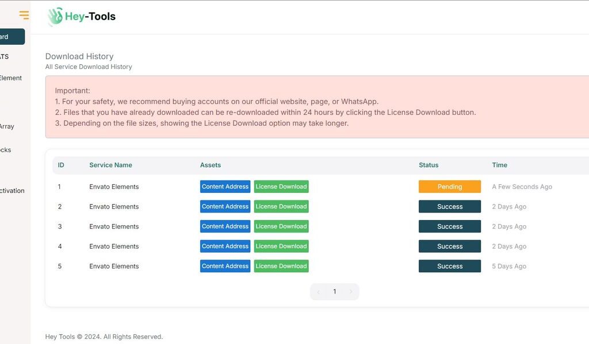Open the sidebar item ending in 'ctivation'
589x344 pixels.
pyautogui.click(x=13, y=191)
